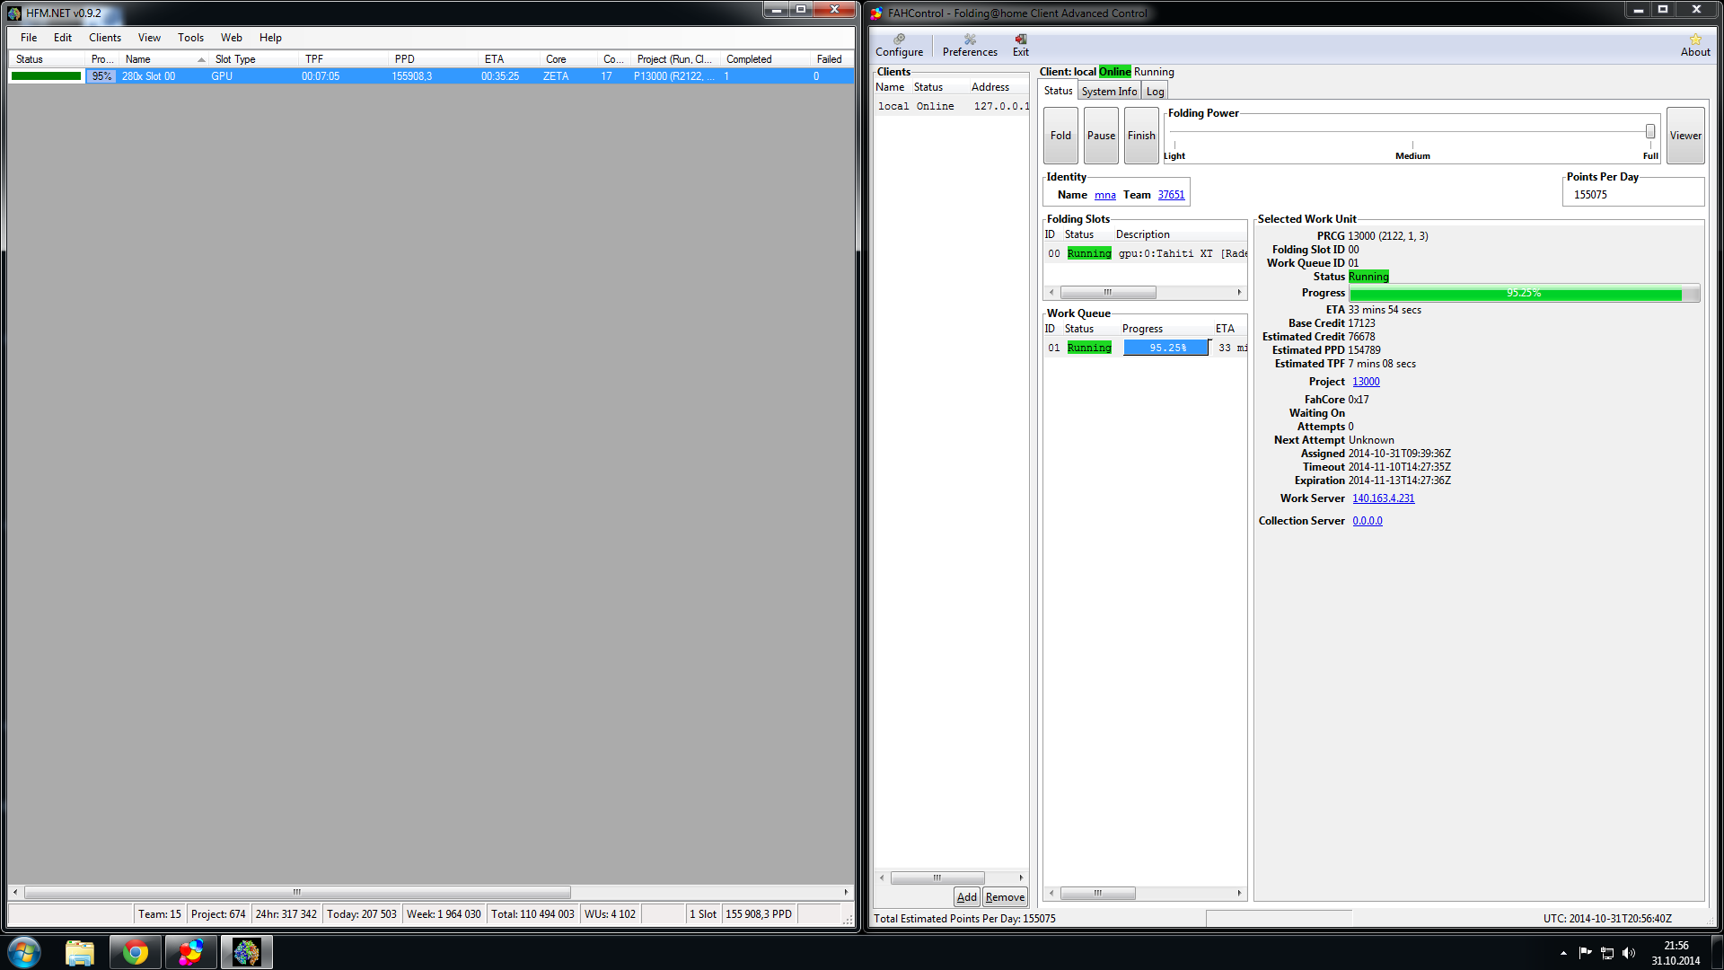Click HFM.NET horizontal scrollbar
This screenshot has height=970, width=1724.
pyautogui.click(x=297, y=892)
